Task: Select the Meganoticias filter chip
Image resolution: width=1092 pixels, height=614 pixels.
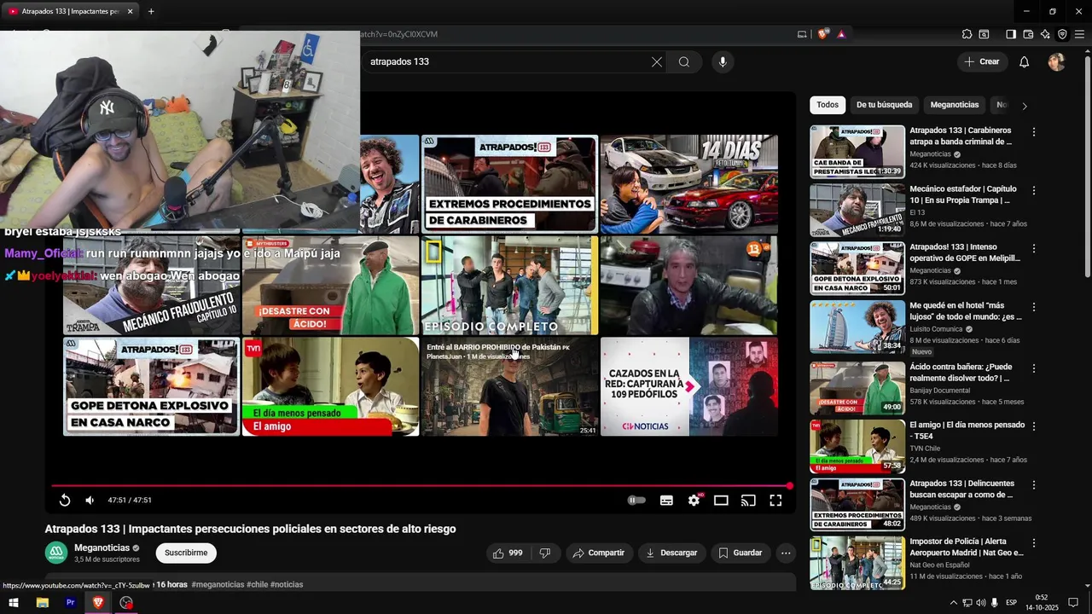Action: tap(955, 105)
